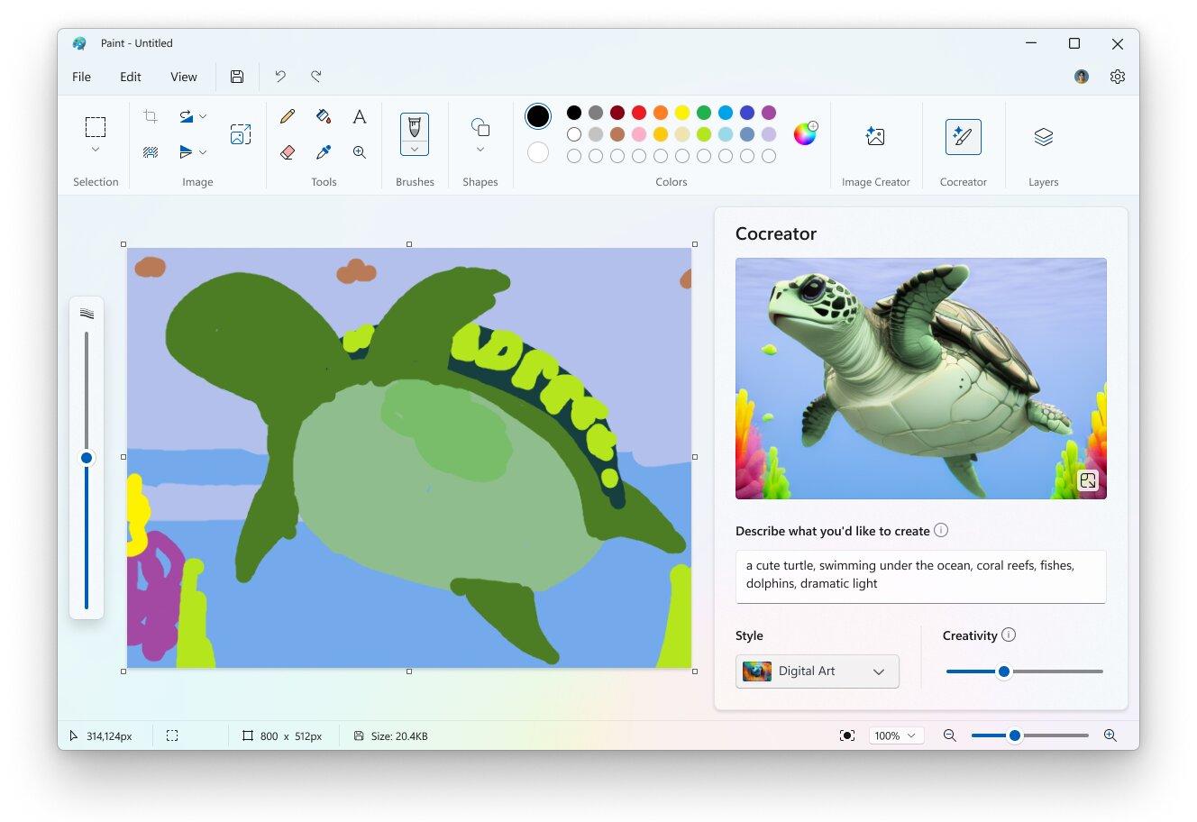
Task: Pick the brown color swatch
Action: [x=617, y=134]
